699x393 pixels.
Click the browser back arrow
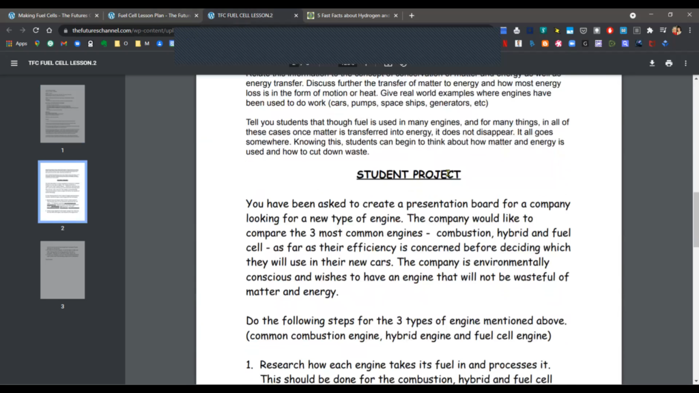pos(9,30)
